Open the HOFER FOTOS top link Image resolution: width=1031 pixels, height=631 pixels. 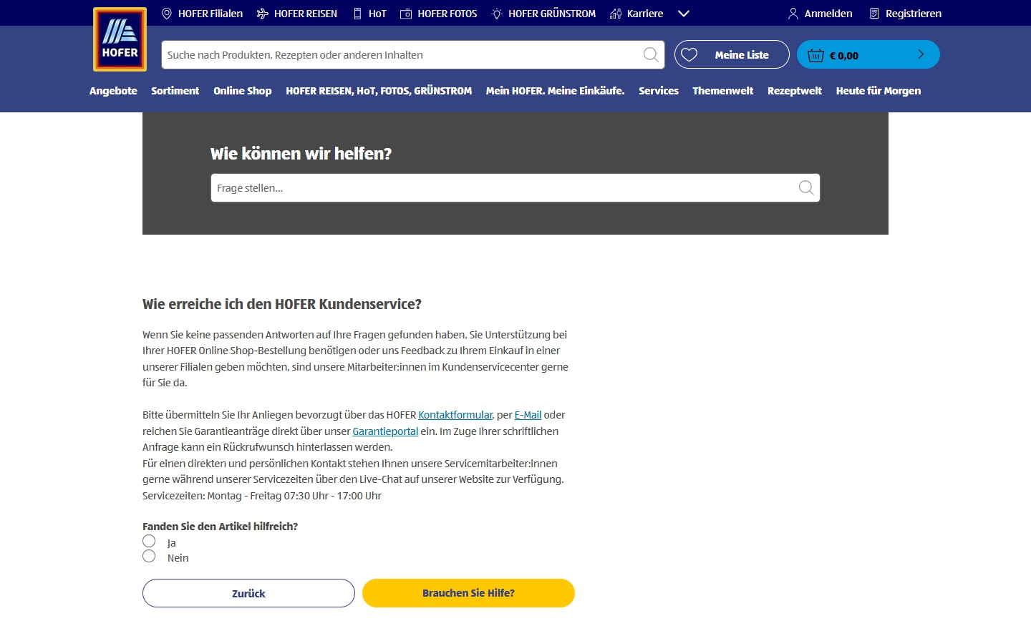click(x=447, y=14)
